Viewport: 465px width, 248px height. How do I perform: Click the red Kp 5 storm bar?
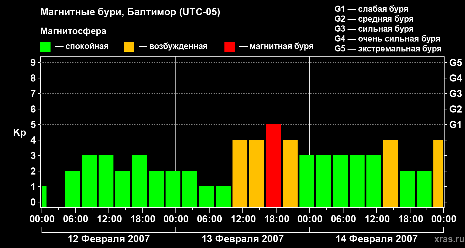coord(273,166)
